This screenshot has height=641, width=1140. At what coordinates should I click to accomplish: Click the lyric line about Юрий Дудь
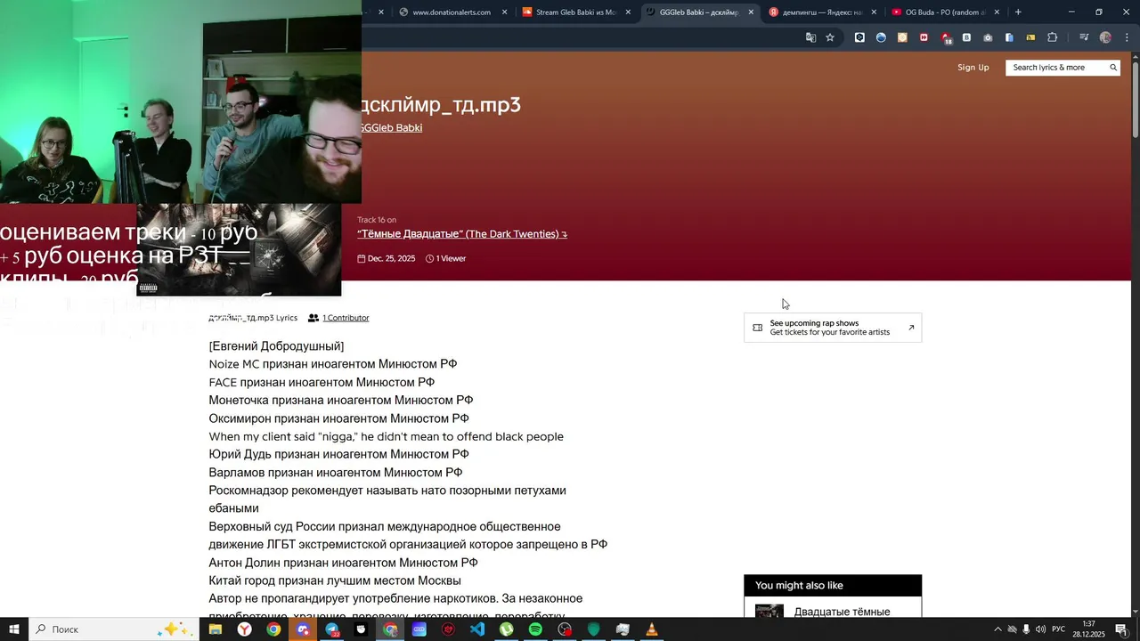(x=339, y=454)
